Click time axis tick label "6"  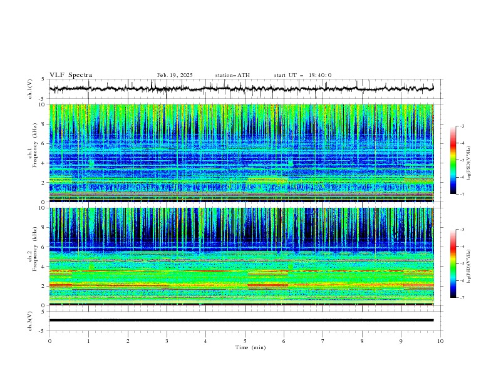coord(284,341)
